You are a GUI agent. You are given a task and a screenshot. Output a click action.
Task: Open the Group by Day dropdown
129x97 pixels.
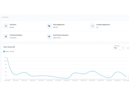pos(119,48)
